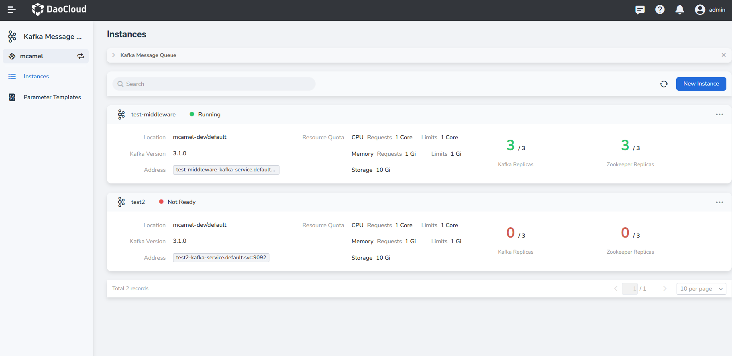
Task: Open the messages chat icon
Action: [x=640, y=10]
